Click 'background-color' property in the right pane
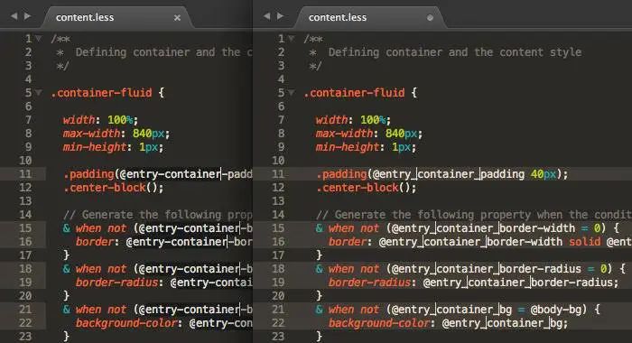Viewport: 632px width, 343px height. (x=379, y=323)
